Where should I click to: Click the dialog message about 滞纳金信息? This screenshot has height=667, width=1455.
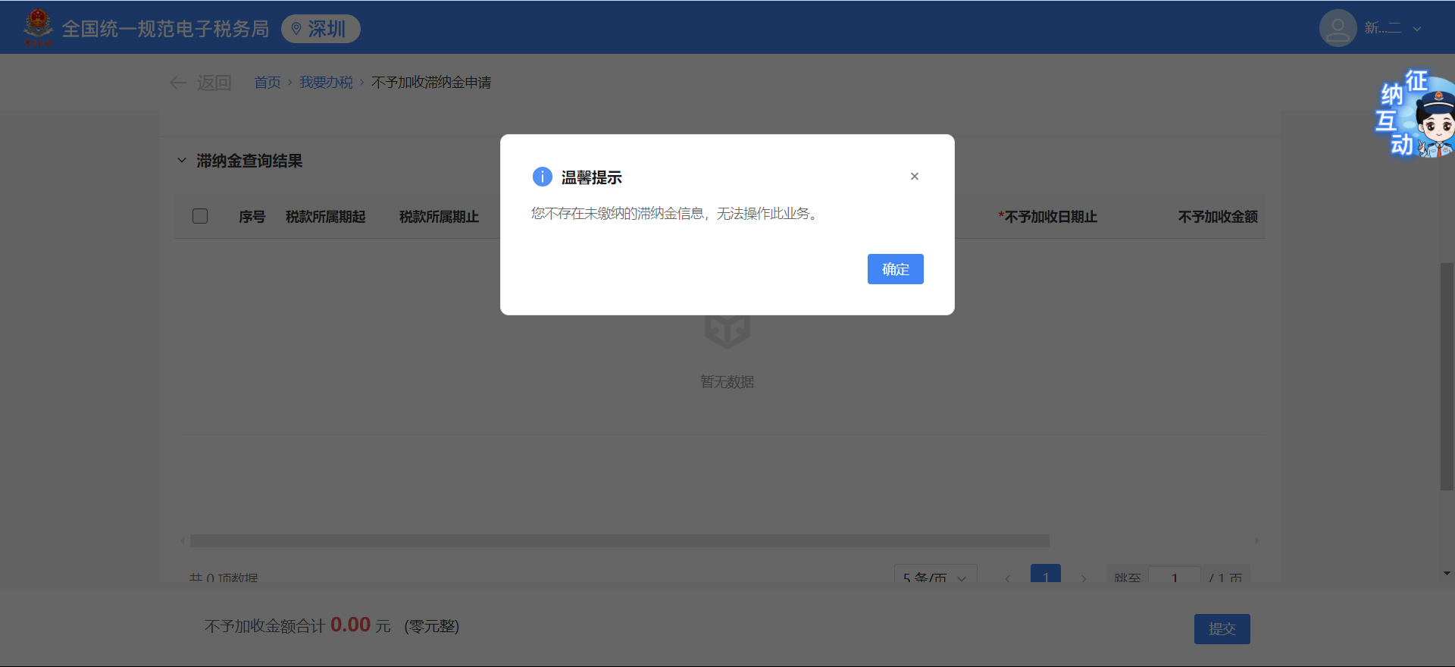click(x=675, y=214)
